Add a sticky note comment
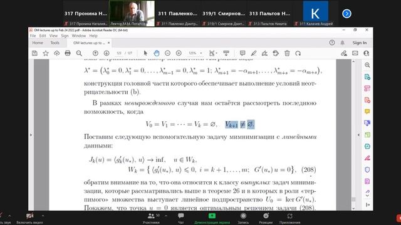The width and height of the screenshot is (401, 225). coord(242,53)
